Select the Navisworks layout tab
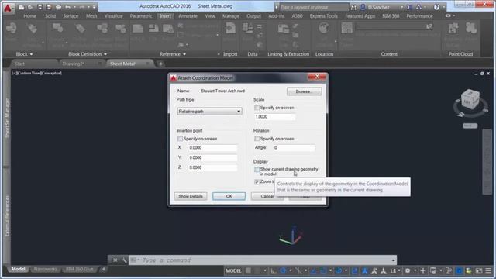The height and width of the screenshot is (279, 496). coord(46,269)
